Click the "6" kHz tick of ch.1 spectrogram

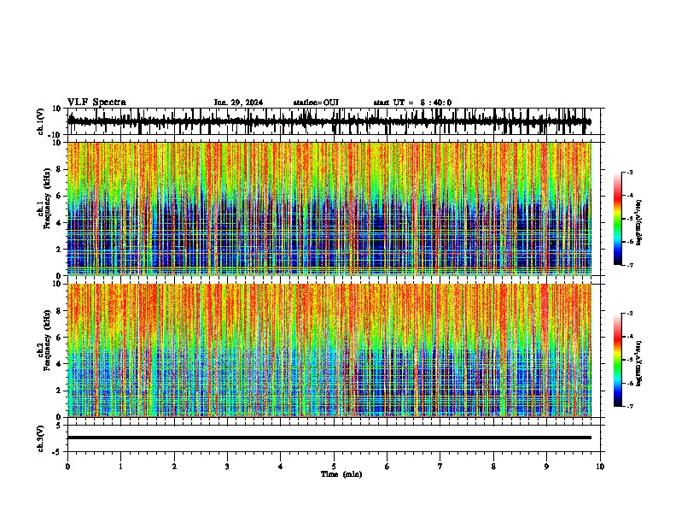pos(59,196)
